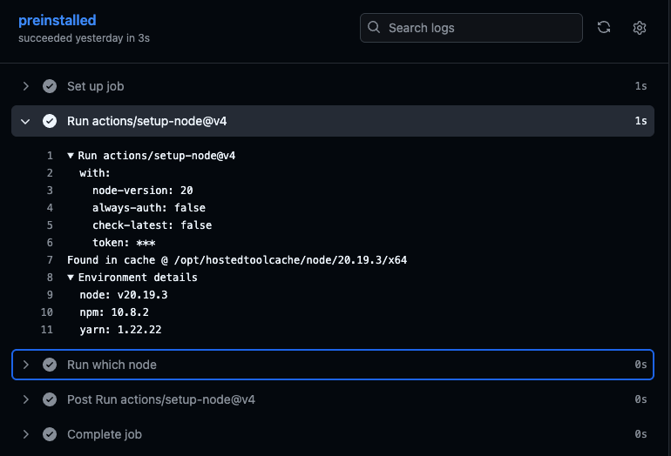The image size is (671, 456).
Task: Click the refresh logs icon
Action: point(604,27)
